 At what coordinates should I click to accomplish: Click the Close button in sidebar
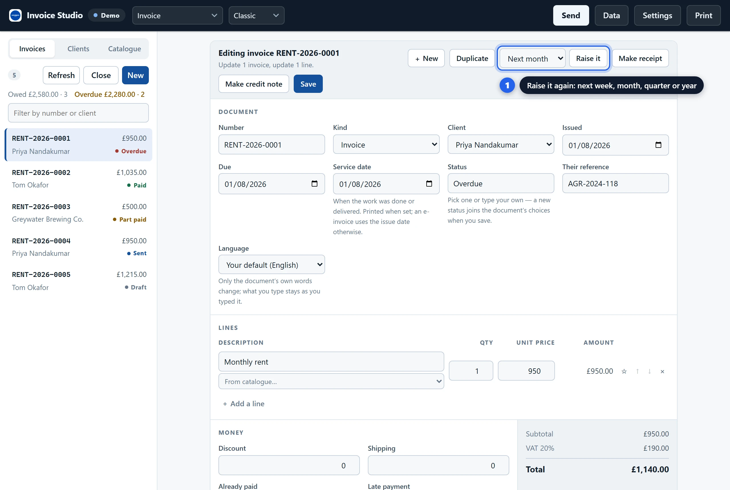click(101, 75)
